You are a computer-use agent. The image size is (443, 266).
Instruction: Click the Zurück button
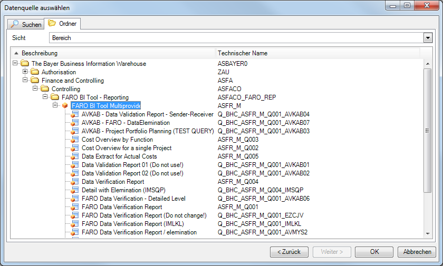click(289, 252)
